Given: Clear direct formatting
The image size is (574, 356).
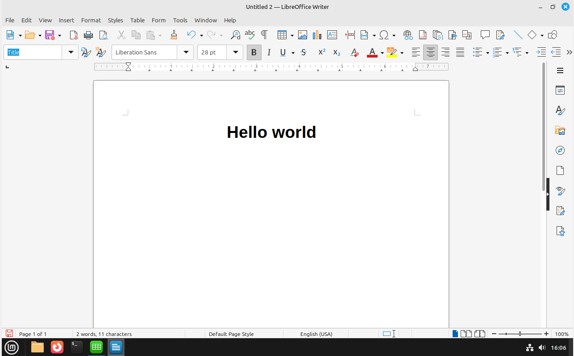Looking at the screenshot, I should click(354, 52).
